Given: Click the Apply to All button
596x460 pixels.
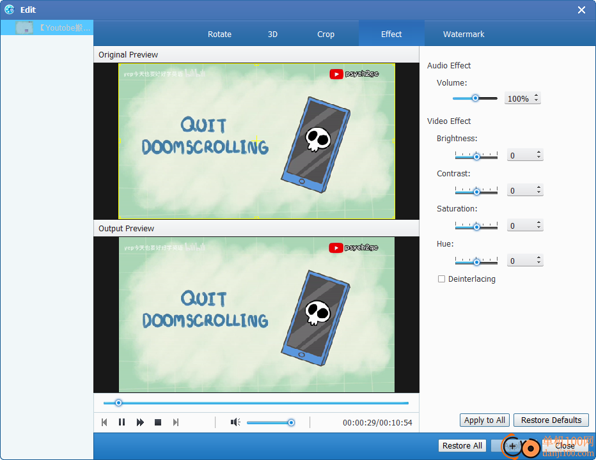Looking at the screenshot, I should pyautogui.click(x=484, y=420).
